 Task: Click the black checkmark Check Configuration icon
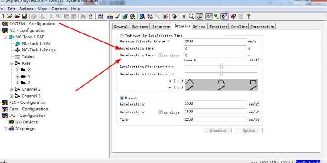point(118,16)
